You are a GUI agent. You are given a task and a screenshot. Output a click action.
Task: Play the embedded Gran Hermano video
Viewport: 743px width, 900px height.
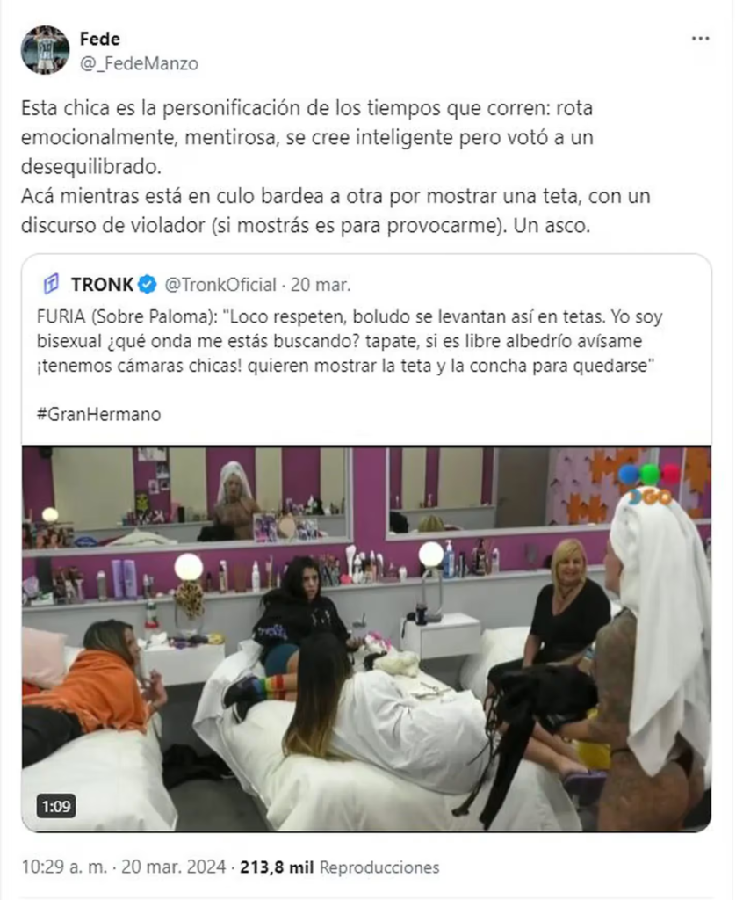click(366, 639)
